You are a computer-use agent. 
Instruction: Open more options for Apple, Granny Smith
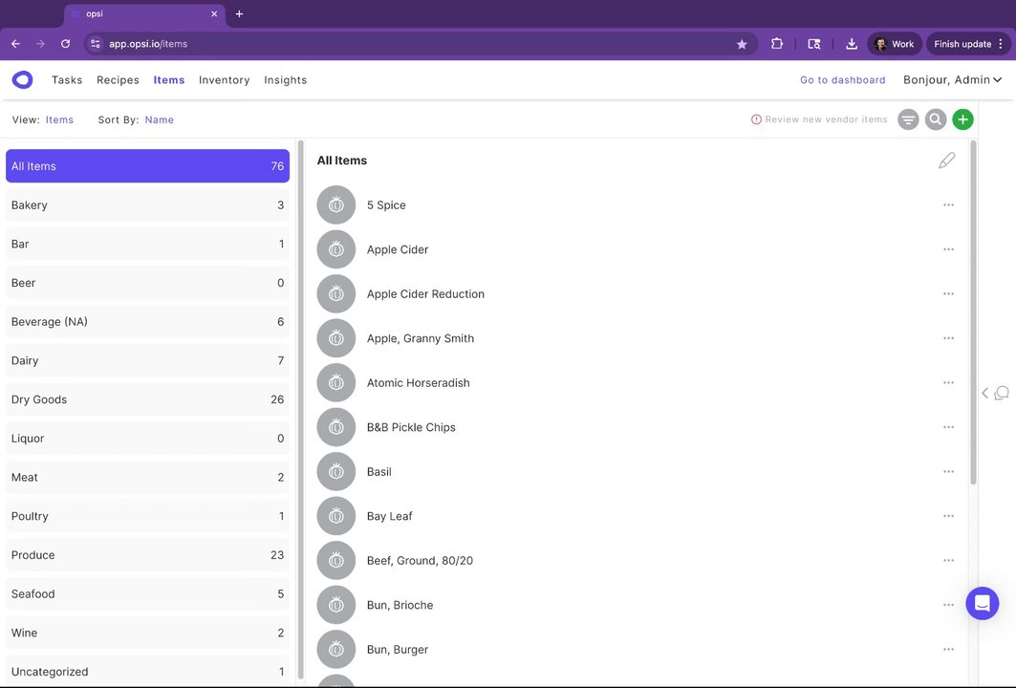[x=948, y=338]
